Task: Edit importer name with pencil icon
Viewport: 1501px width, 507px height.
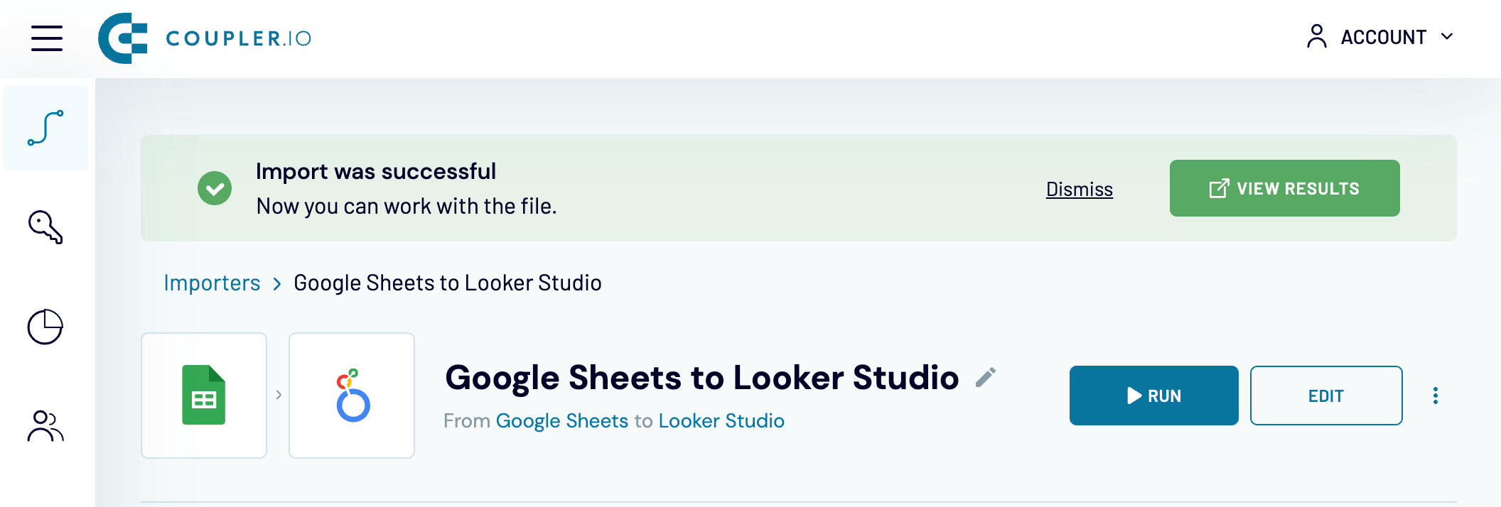Action: (986, 377)
